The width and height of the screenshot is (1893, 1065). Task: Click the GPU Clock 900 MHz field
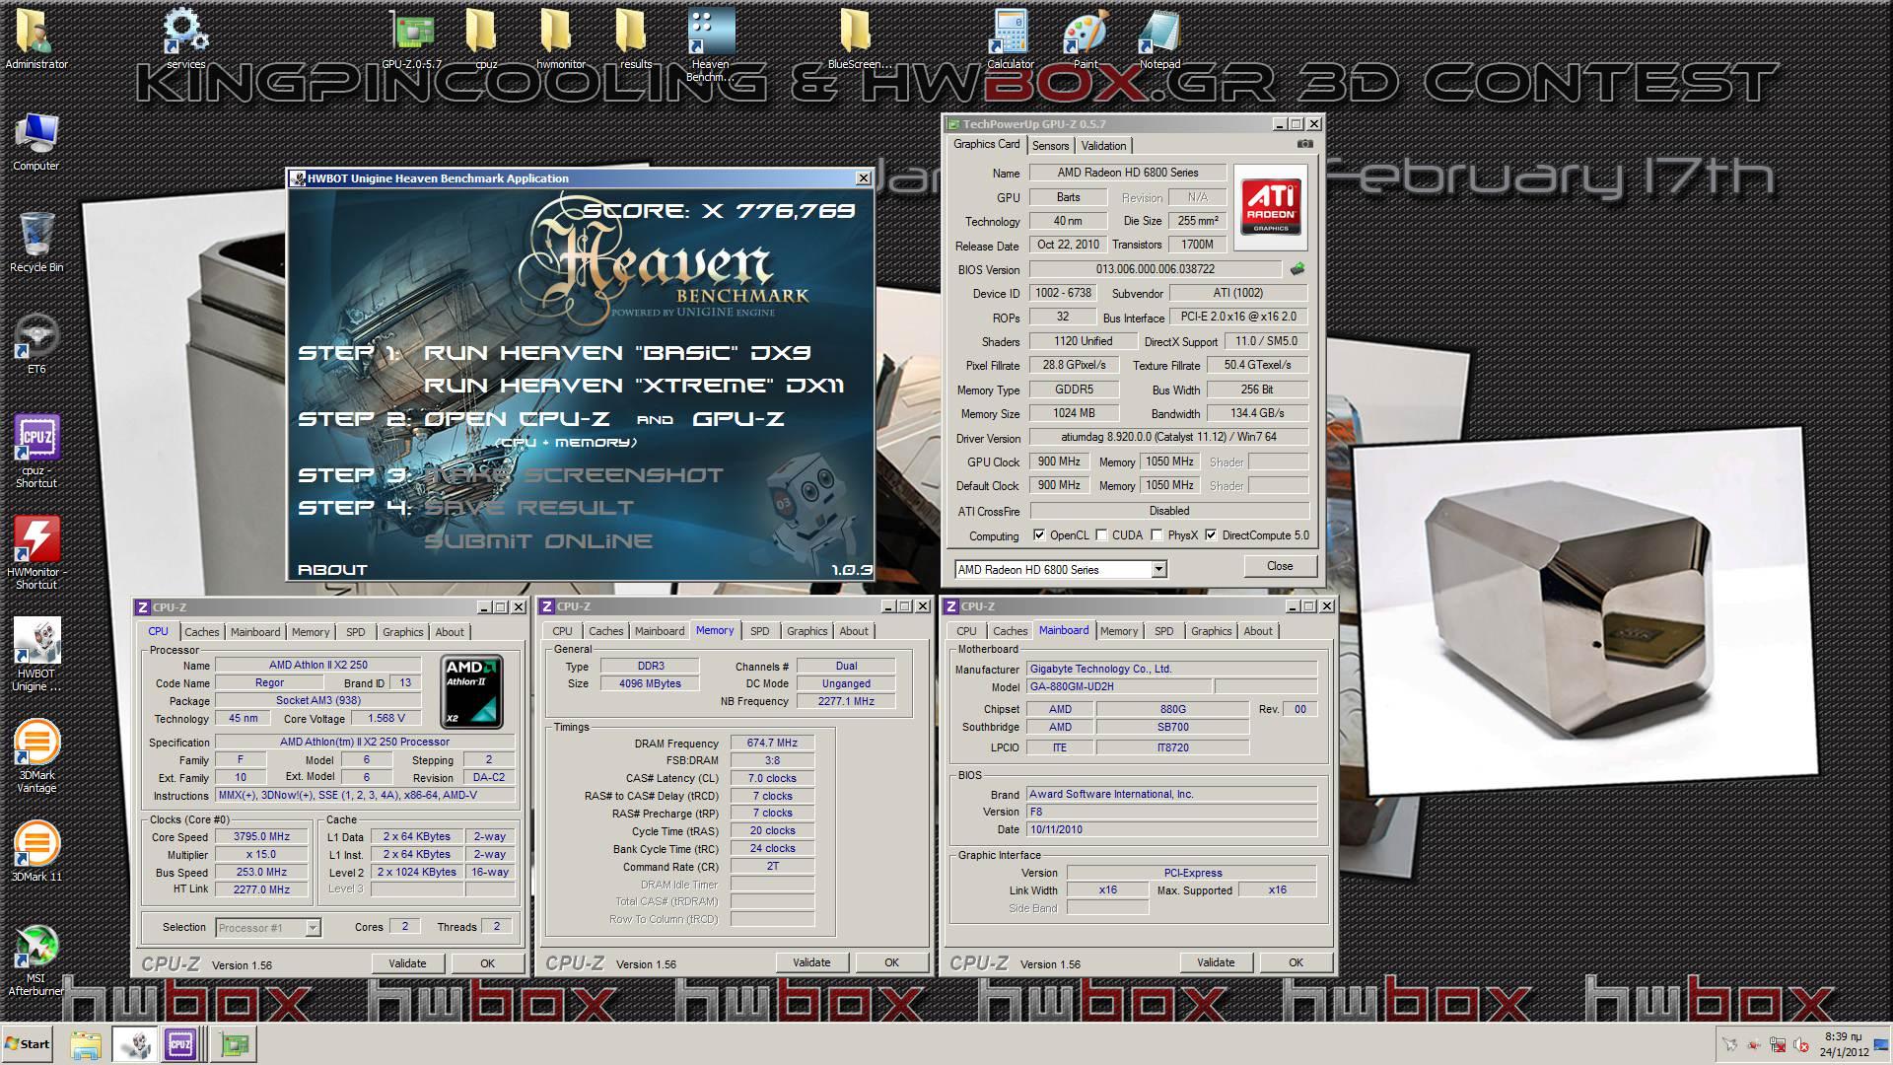pos(1059,461)
